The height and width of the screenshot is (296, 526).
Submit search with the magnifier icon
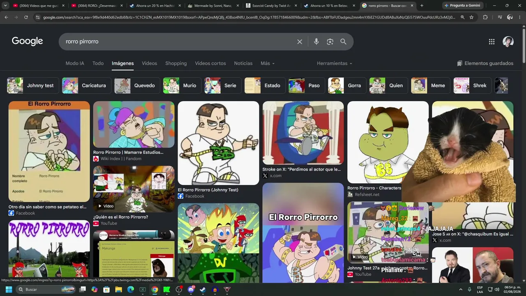tap(344, 42)
